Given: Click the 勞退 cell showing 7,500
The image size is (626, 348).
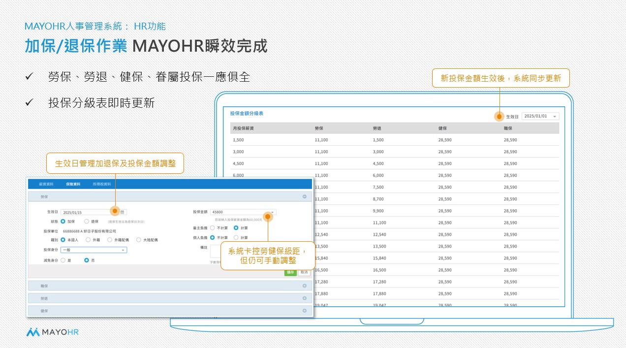Looking at the screenshot, I should 378,187.
